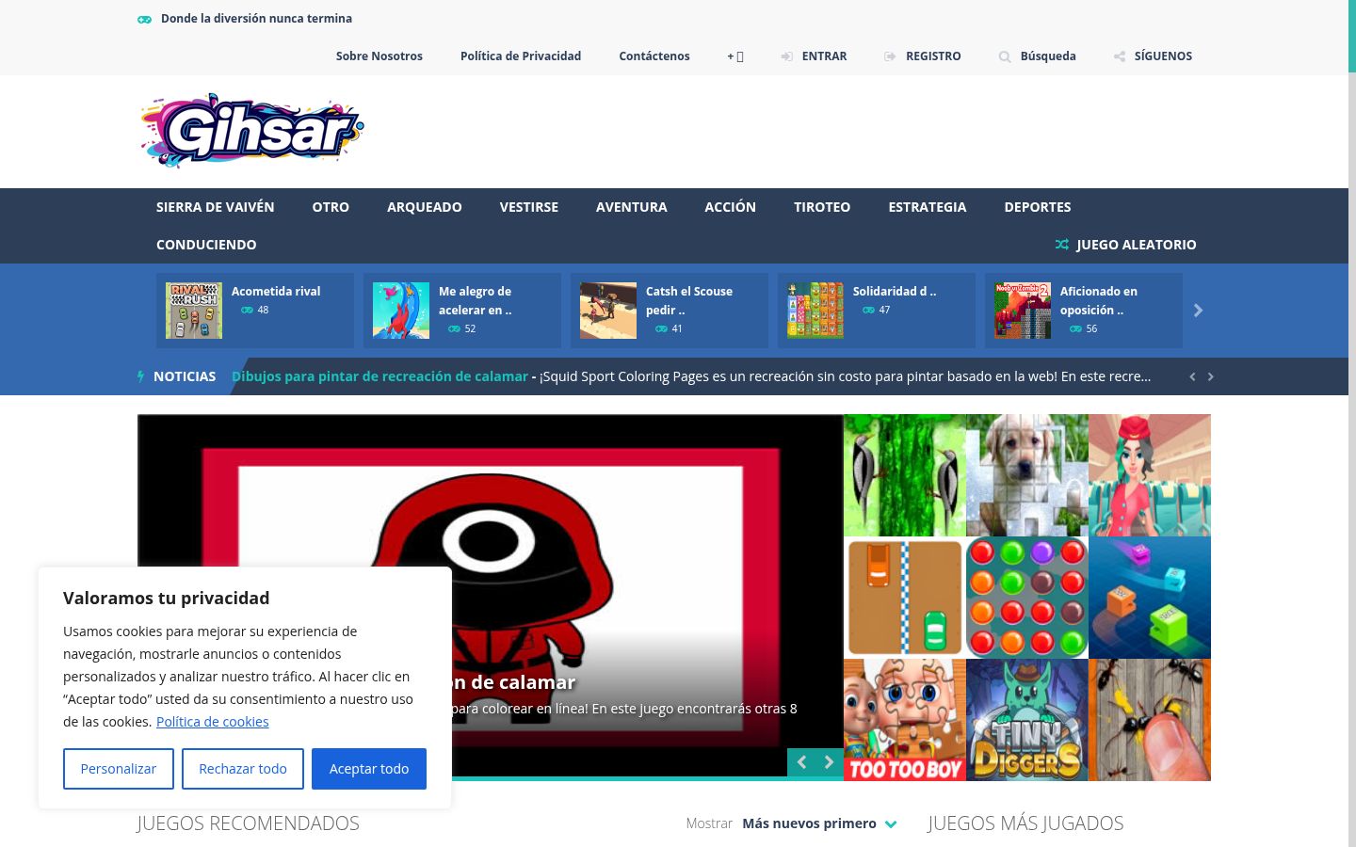1356x847 pixels.
Task: Open the Catsh el Scouse thumbnail
Action: [608, 311]
